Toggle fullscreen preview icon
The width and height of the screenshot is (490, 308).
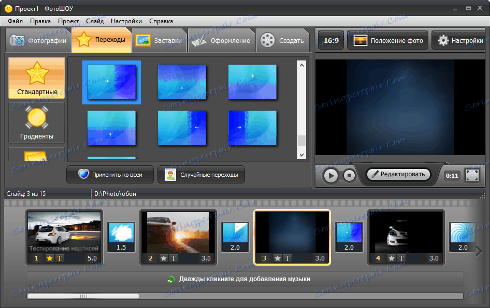coord(472,176)
